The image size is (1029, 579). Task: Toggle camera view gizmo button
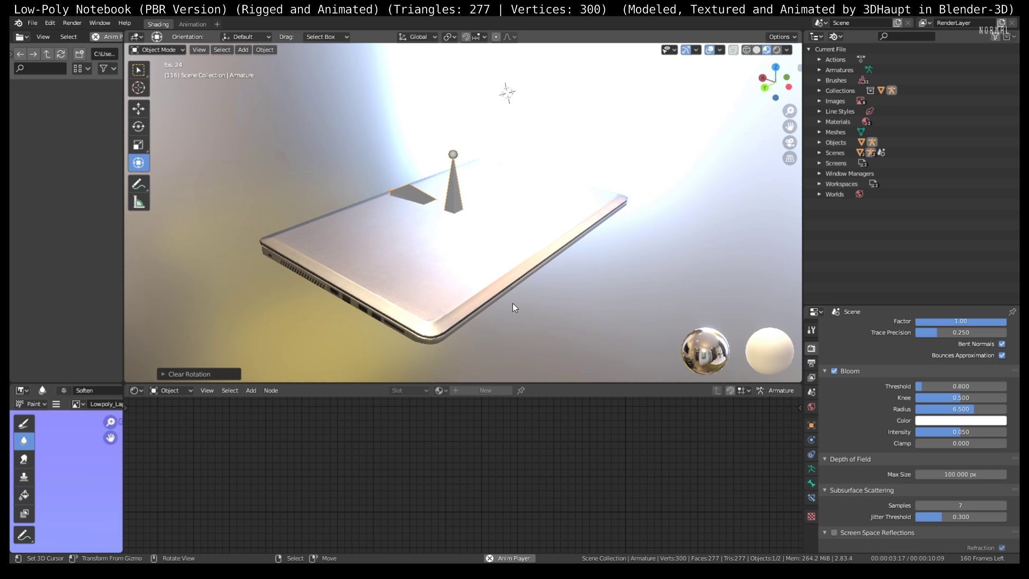point(789,143)
